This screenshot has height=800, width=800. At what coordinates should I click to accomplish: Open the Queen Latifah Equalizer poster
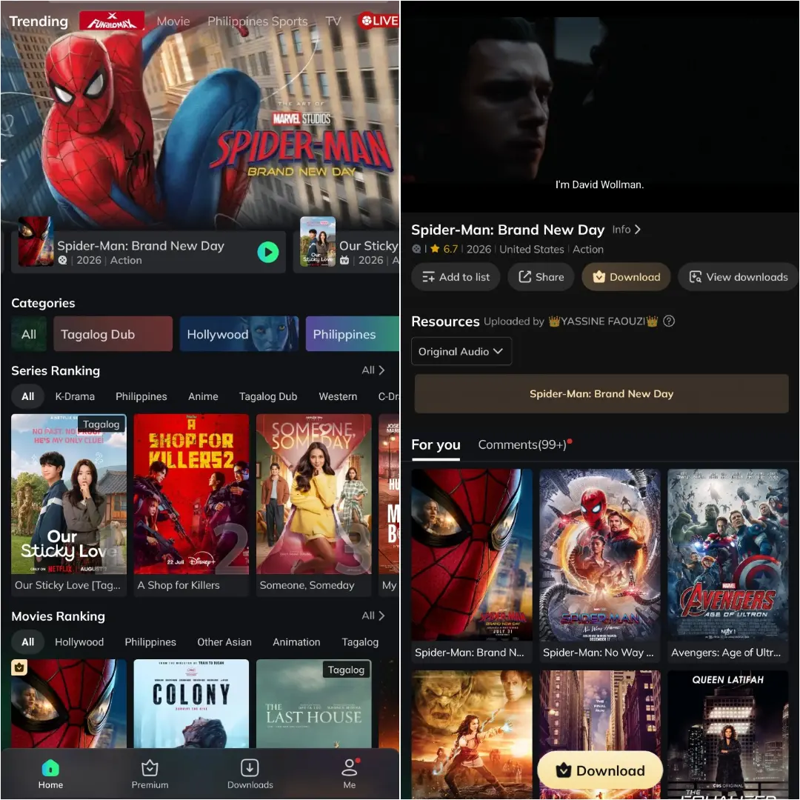click(728, 735)
